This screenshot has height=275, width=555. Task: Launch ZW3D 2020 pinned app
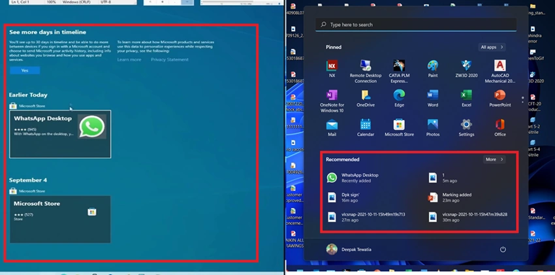(466, 69)
